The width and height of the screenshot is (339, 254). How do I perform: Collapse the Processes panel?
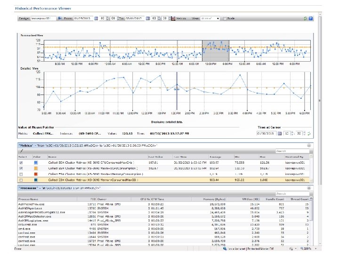308,188
